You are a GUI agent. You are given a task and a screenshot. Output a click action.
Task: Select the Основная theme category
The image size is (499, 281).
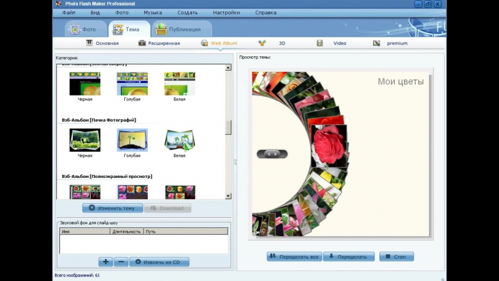pyautogui.click(x=102, y=44)
